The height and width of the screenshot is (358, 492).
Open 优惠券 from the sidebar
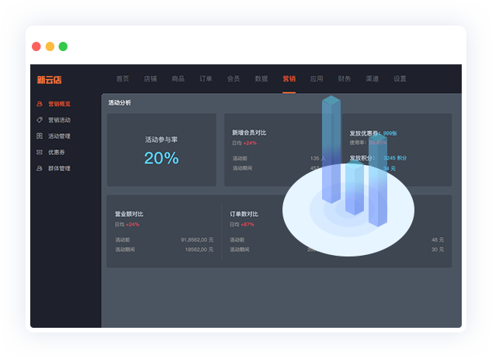(x=56, y=153)
